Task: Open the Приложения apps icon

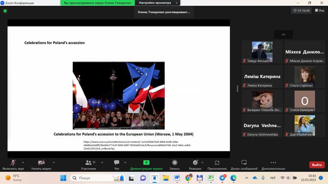Action: (x=217, y=163)
